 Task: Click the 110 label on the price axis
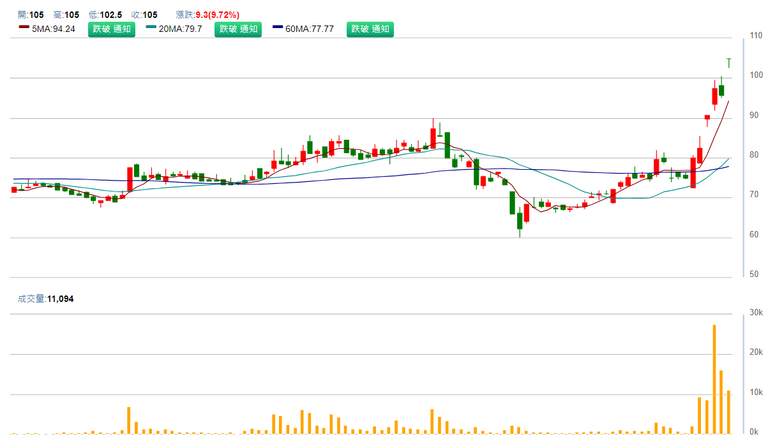click(756, 36)
